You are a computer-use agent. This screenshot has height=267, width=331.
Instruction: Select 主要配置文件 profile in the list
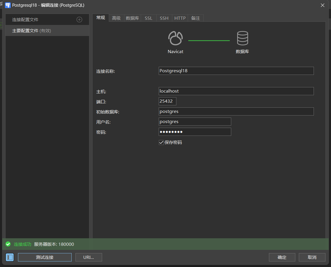pyautogui.click(x=47, y=31)
